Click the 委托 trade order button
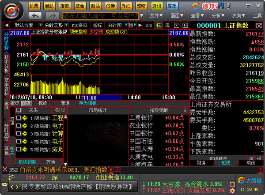265x195 pixels. click(x=171, y=6)
